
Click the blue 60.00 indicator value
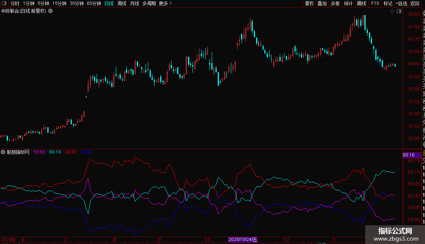[x=87, y=152]
